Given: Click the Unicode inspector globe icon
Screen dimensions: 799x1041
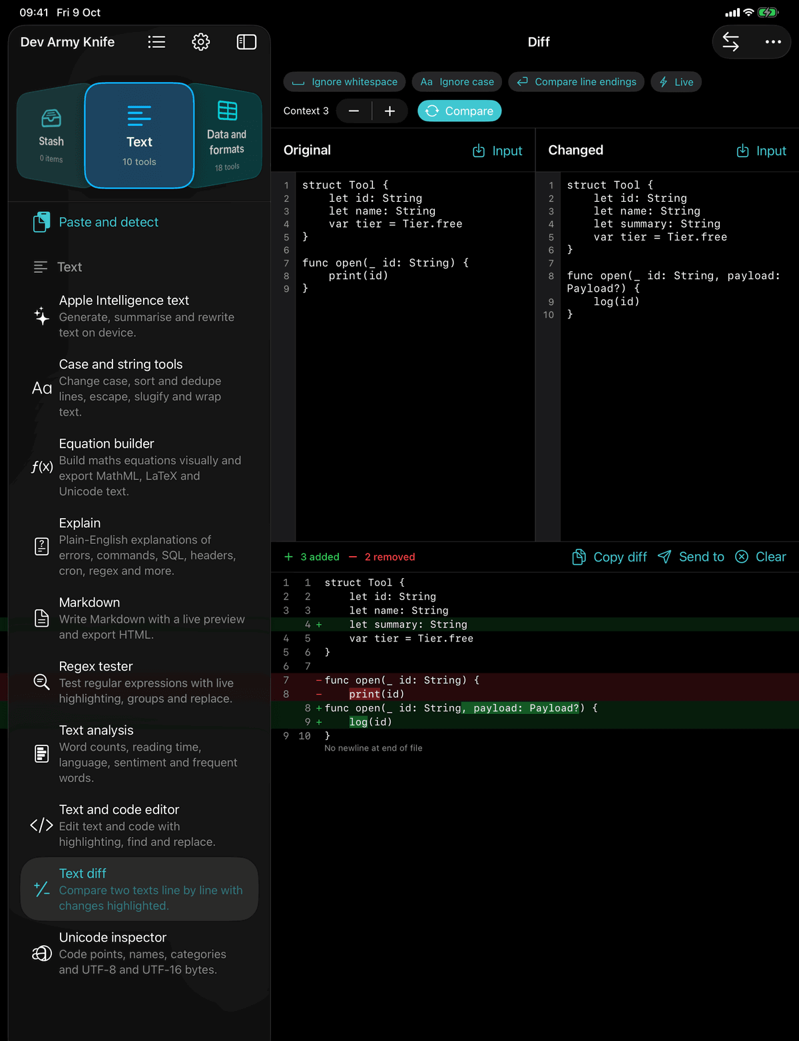Looking at the screenshot, I should [41, 954].
